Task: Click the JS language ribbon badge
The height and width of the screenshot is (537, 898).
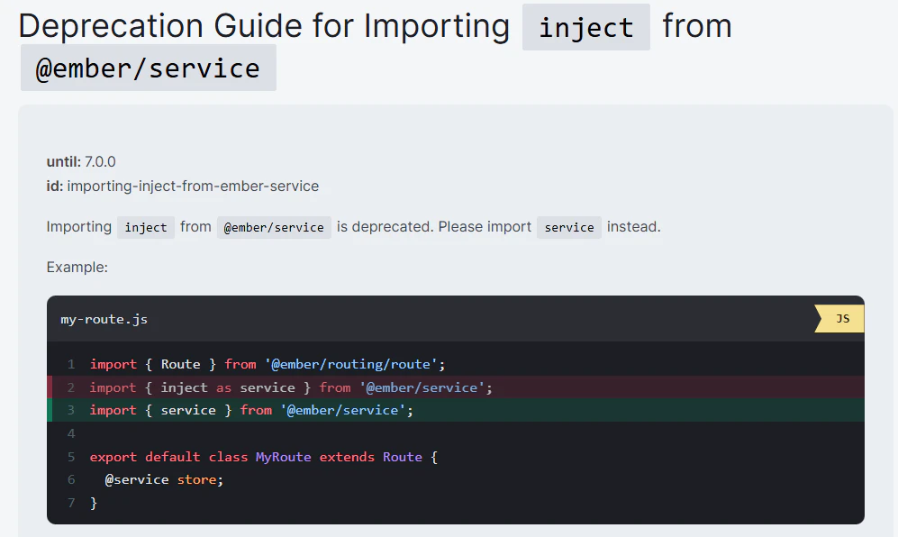Action: pyautogui.click(x=839, y=319)
